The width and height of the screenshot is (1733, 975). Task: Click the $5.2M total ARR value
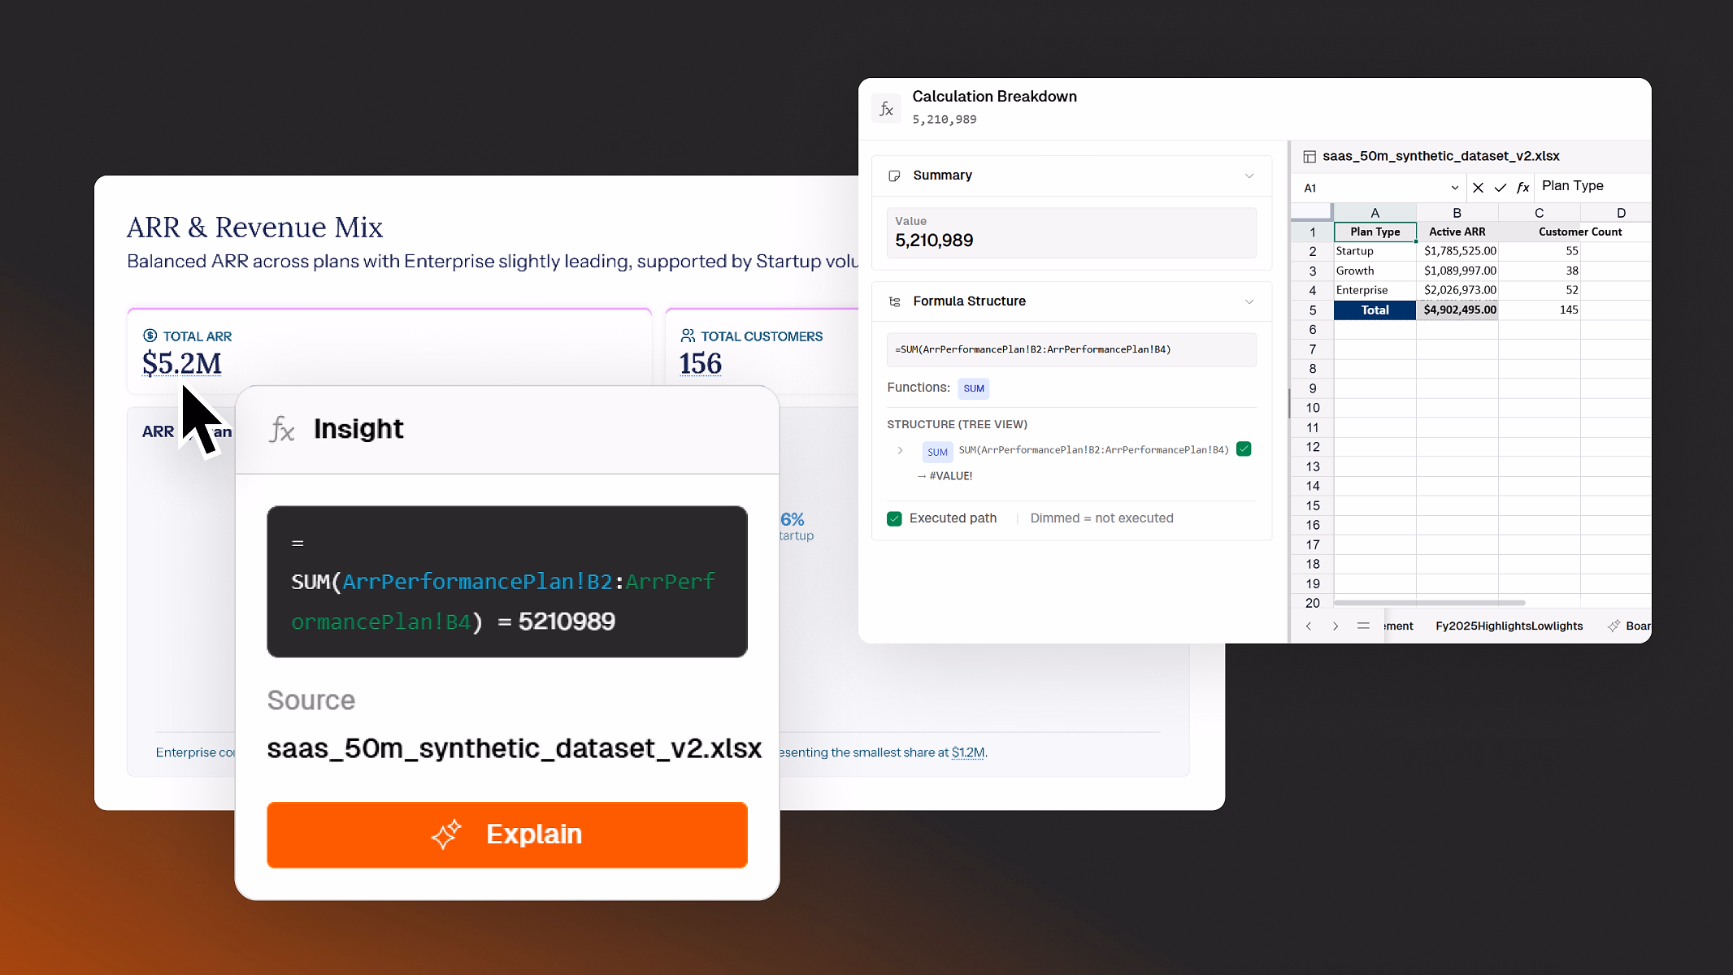pos(181,363)
